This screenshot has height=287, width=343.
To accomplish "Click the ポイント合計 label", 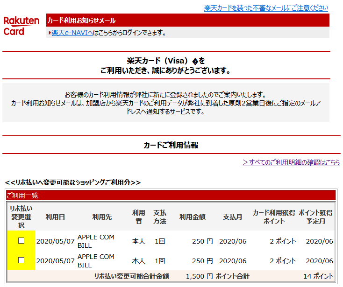I will (233, 277).
